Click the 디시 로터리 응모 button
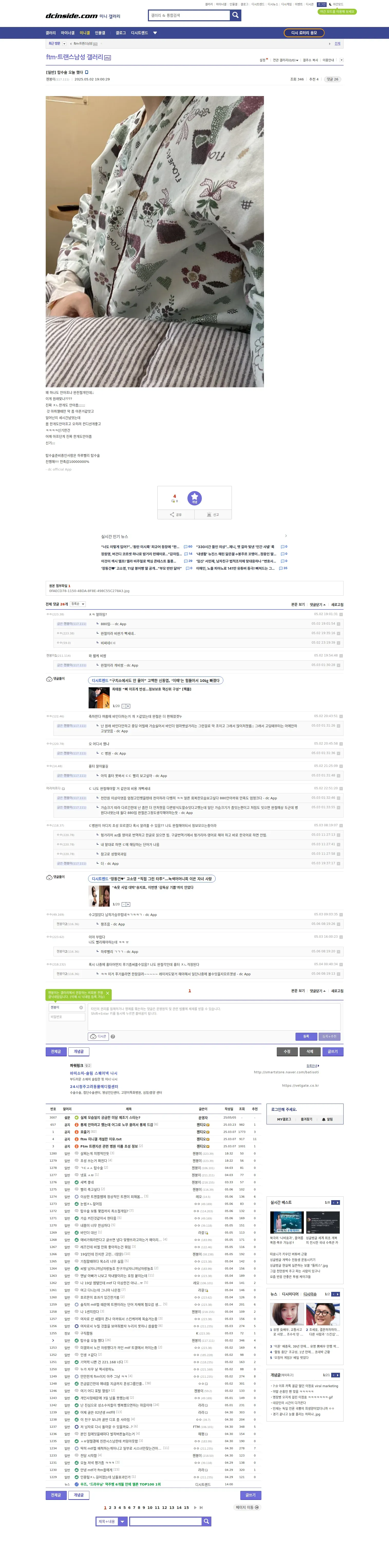389x1541 pixels. (304, 33)
